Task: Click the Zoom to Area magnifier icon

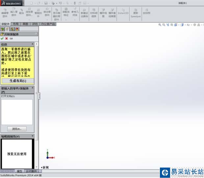Action: 164,25
